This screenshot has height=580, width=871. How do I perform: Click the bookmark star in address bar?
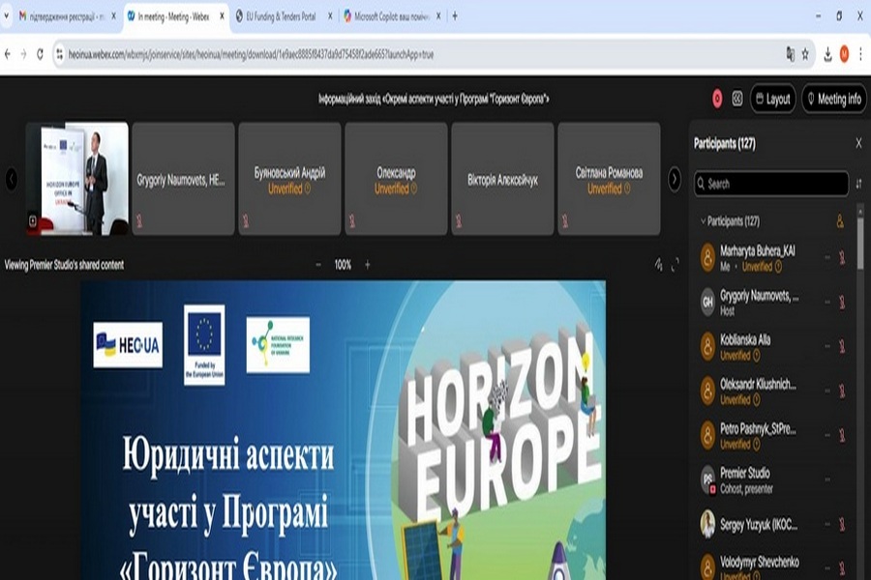(x=805, y=54)
